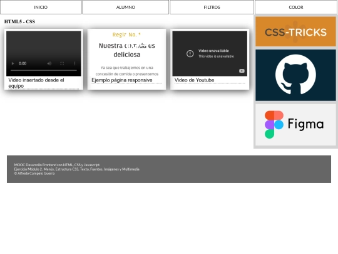Open the Figma logo link
338x254 pixels.
295,125
